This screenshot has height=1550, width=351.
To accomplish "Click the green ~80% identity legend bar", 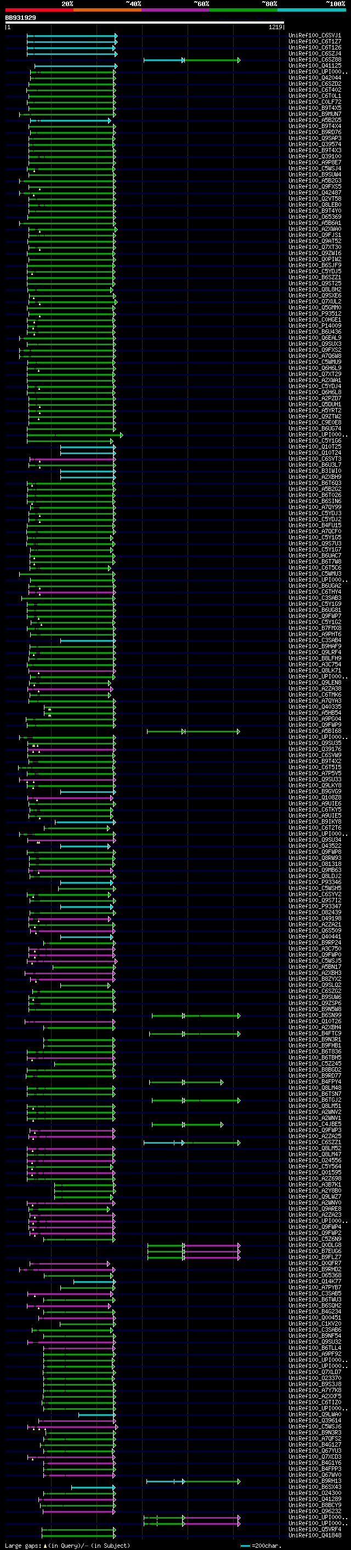I will click(244, 10).
